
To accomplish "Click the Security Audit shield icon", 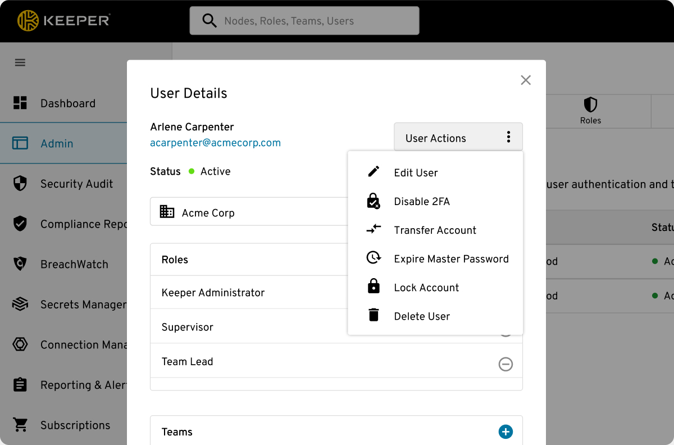I will coord(20,184).
